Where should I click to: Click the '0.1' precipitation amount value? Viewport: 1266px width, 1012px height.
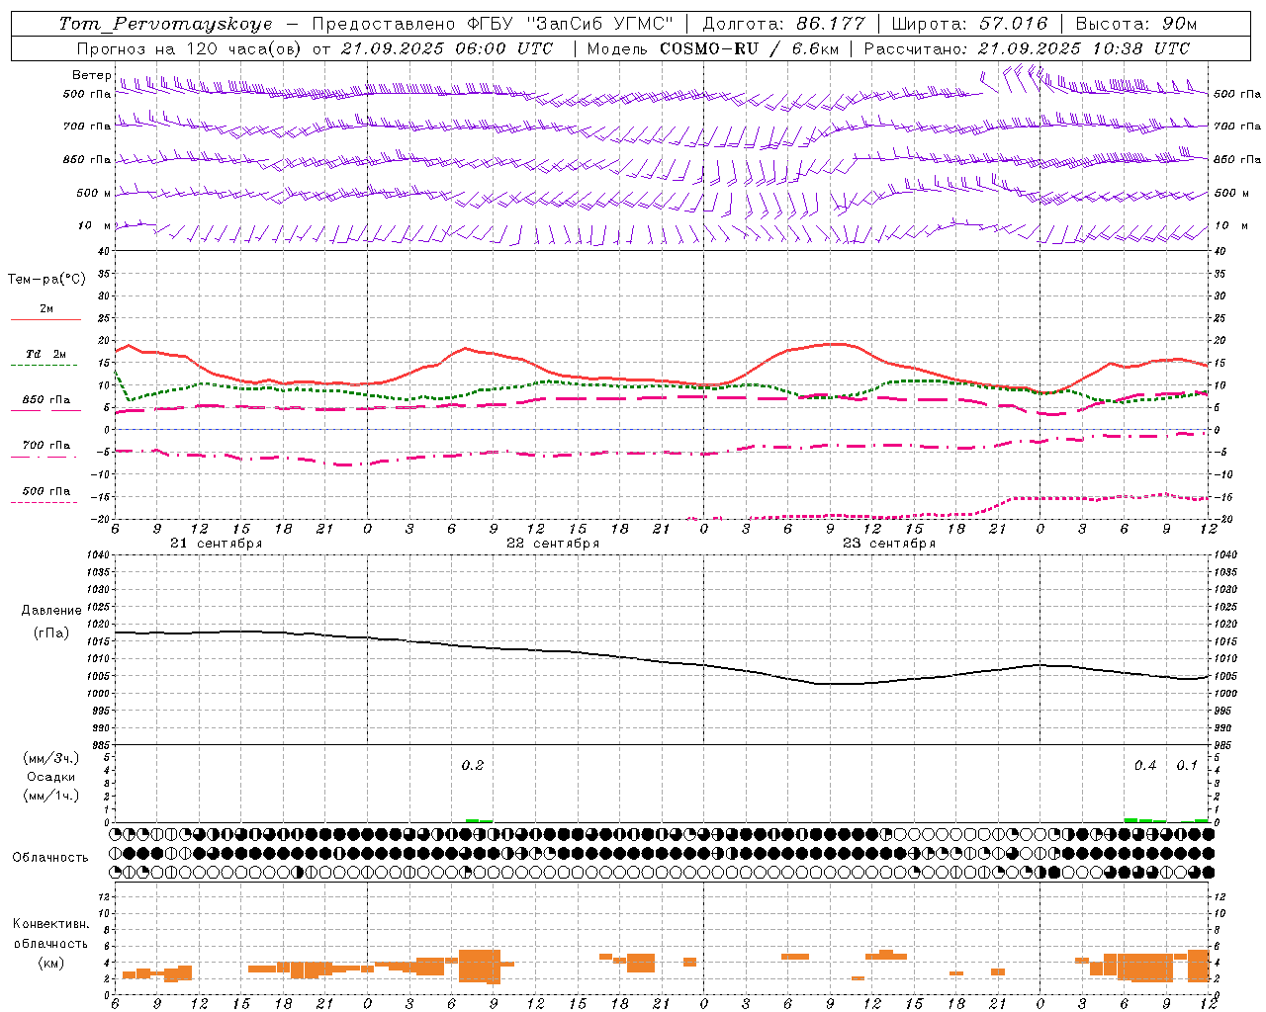[1187, 765]
